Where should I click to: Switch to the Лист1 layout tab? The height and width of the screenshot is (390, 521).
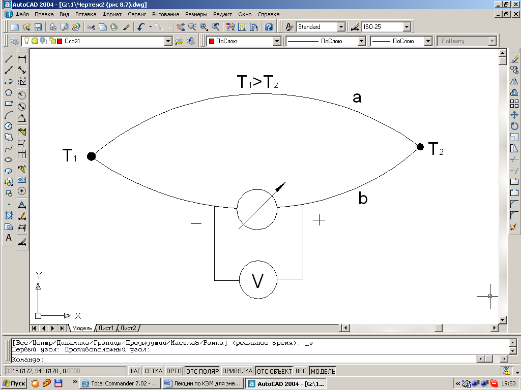click(x=106, y=328)
